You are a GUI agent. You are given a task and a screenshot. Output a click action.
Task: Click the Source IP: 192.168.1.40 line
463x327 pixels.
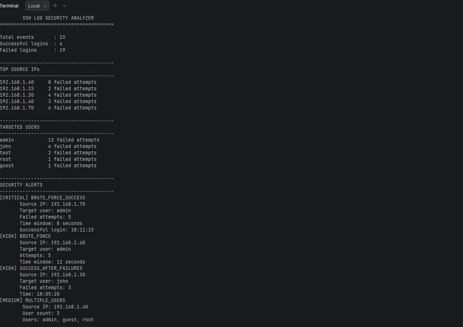pyautogui.click(x=55, y=307)
